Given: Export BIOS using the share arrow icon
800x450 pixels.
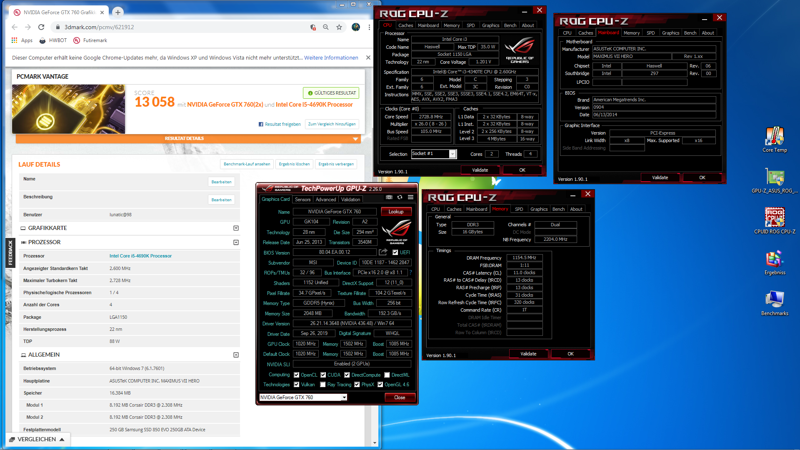Looking at the screenshot, I should [x=383, y=252].
